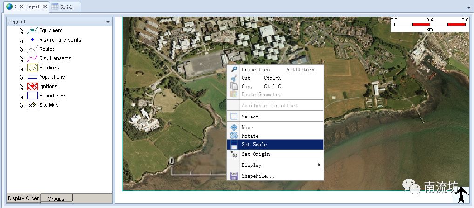Viewport: 474px width, 208px height.
Task: Expand the Display submenu
Action: coord(275,165)
